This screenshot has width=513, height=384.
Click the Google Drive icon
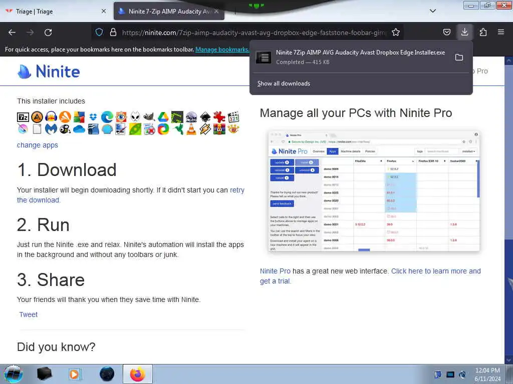pyautogui.click(x=163, y=117)
